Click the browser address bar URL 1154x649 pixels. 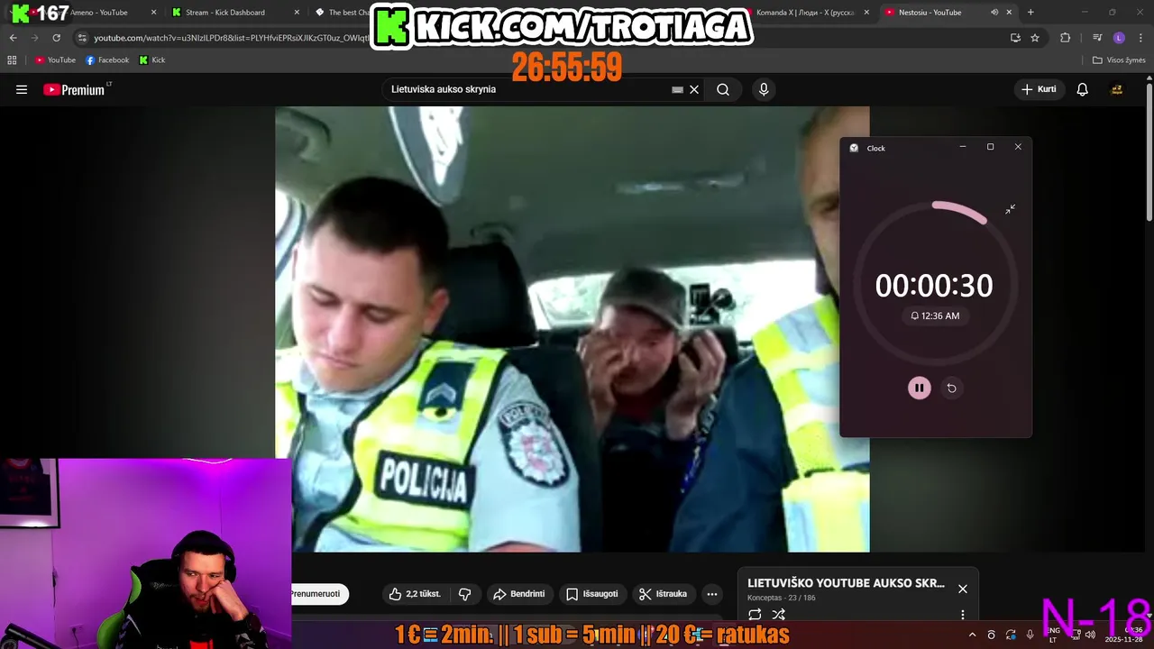231,38
